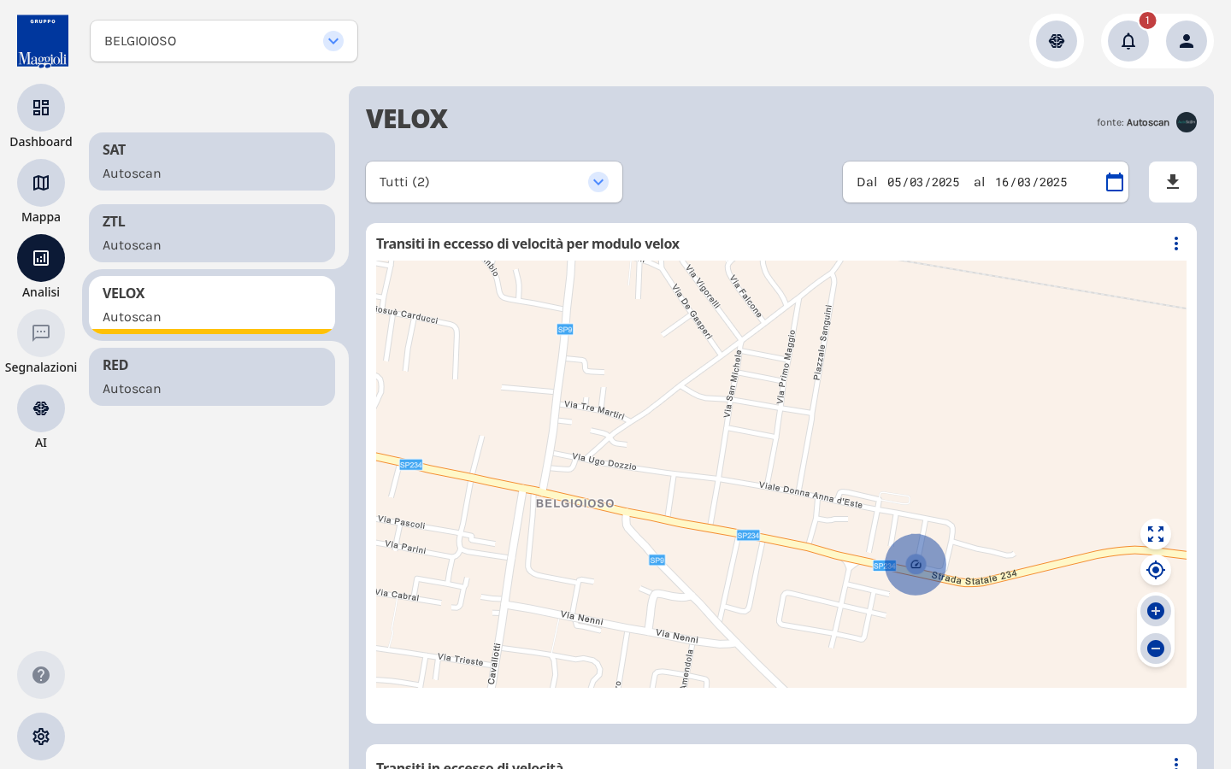Image resolution: width=1231 pixels, height=769 pixels.
Task: Open the AI brain icon in sidebar
Action: pos(41,408)
